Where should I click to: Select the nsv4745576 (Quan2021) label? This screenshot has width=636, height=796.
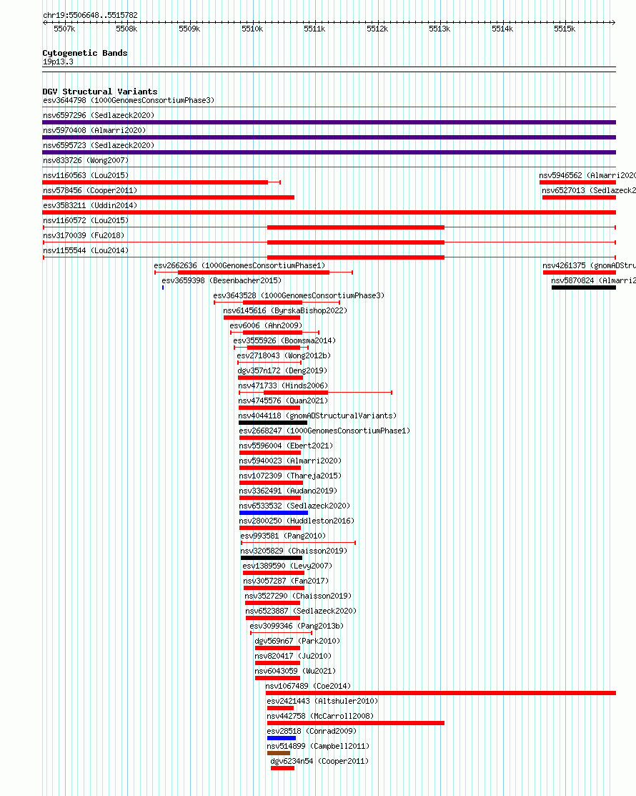click(x=283, y=401)
